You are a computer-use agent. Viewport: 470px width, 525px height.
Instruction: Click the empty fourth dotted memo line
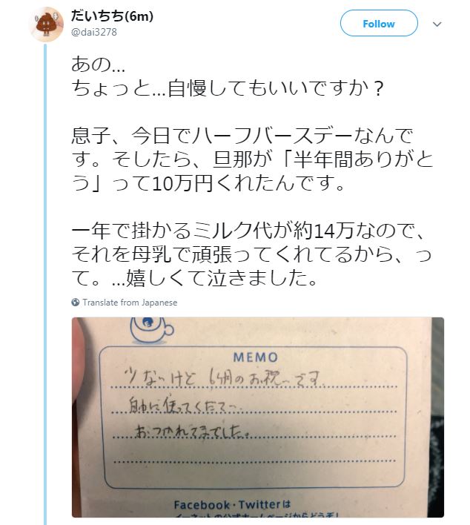pos(255,460)
